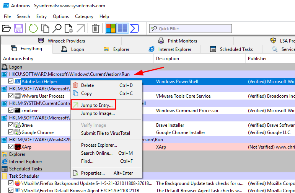
Task: Switch to the Winsock Providers tab
Action: 62,41
